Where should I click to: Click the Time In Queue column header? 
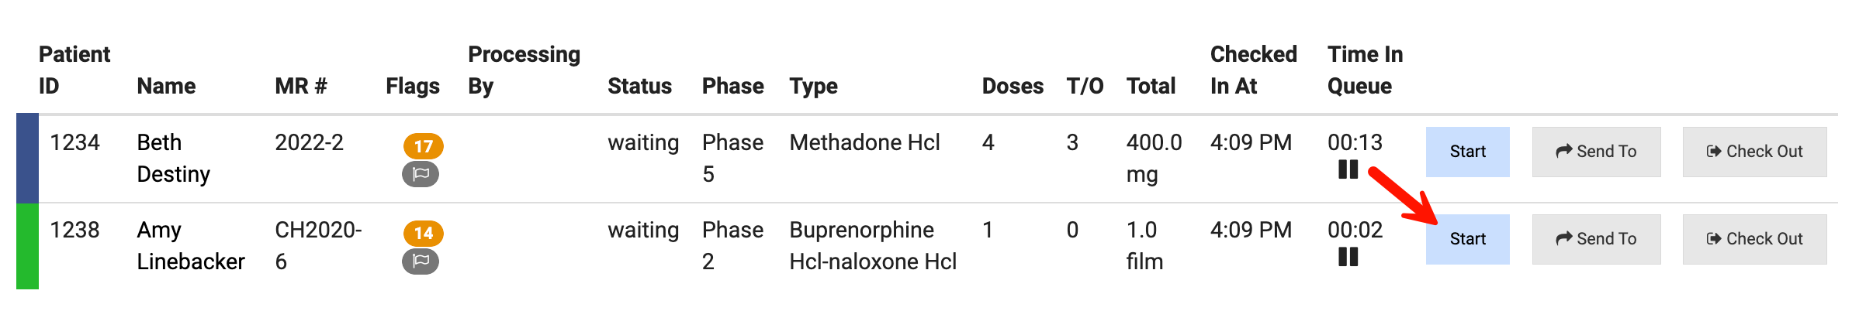[1365, 70]
